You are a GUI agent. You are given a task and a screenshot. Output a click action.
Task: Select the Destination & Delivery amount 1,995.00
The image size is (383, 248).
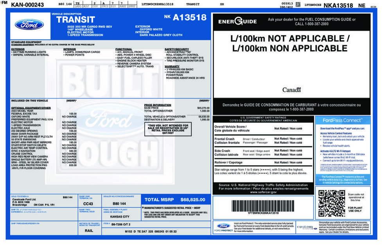click(205, 119)
